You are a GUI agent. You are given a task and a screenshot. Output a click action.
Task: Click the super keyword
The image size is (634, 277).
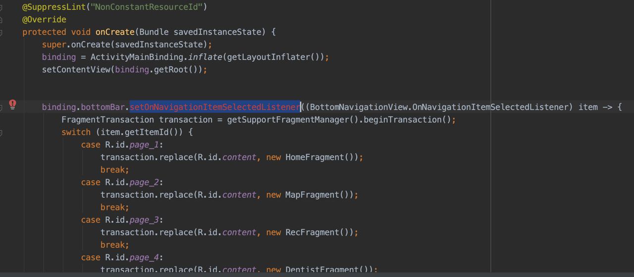click(54, 45)
